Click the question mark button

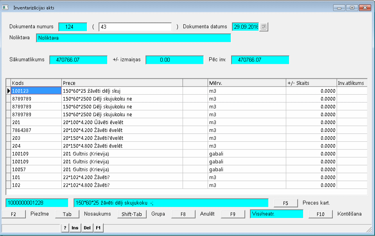65,228
